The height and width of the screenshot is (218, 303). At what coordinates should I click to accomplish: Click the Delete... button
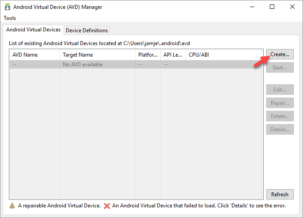pyautogui.click(x=280, y=116)
